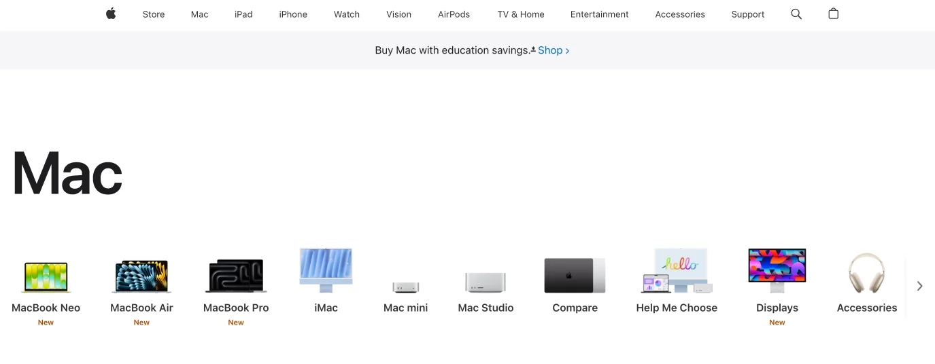Screen dimensions: 935x364
Task: Open the Accessories menu in top navigation
Action: [680, 14]
